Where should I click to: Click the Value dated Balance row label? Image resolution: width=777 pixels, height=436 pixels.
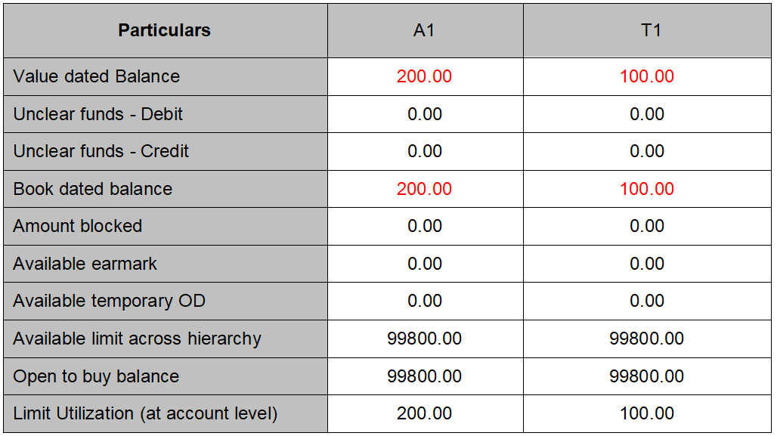point(97,76)
